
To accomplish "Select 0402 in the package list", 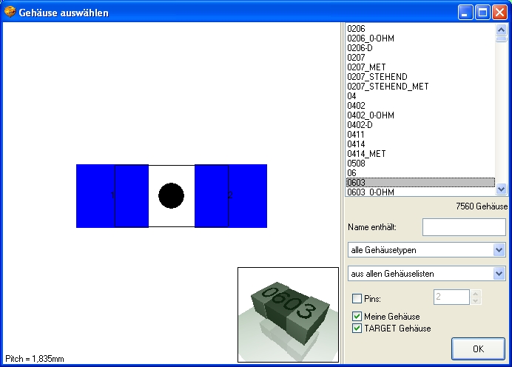I will (x=357, y=105).
